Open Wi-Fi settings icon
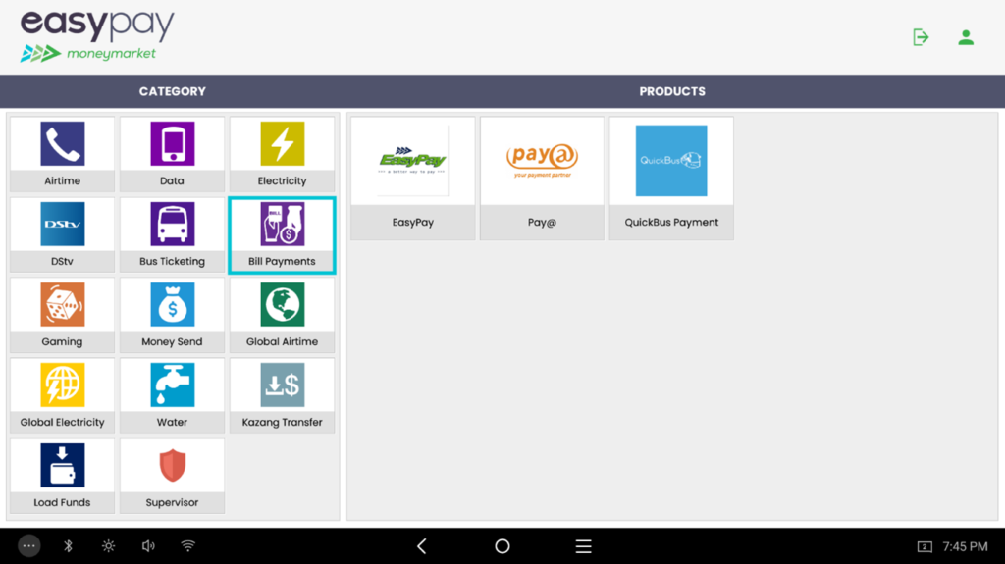 click(x=187, y=546)
